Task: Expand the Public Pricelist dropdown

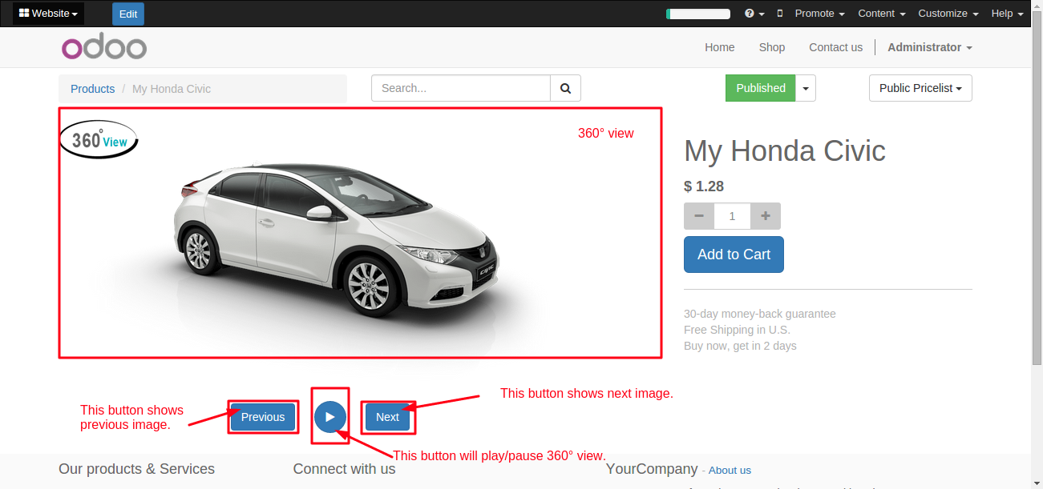Action: (x=920, y=88)
